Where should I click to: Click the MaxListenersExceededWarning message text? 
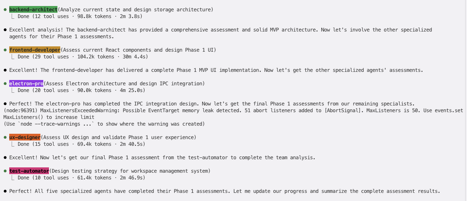(x=233, y=114)
